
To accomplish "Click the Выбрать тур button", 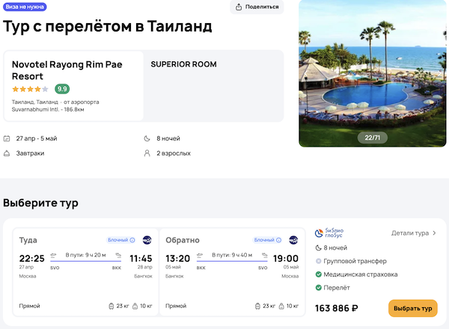I will click(412, 308).
